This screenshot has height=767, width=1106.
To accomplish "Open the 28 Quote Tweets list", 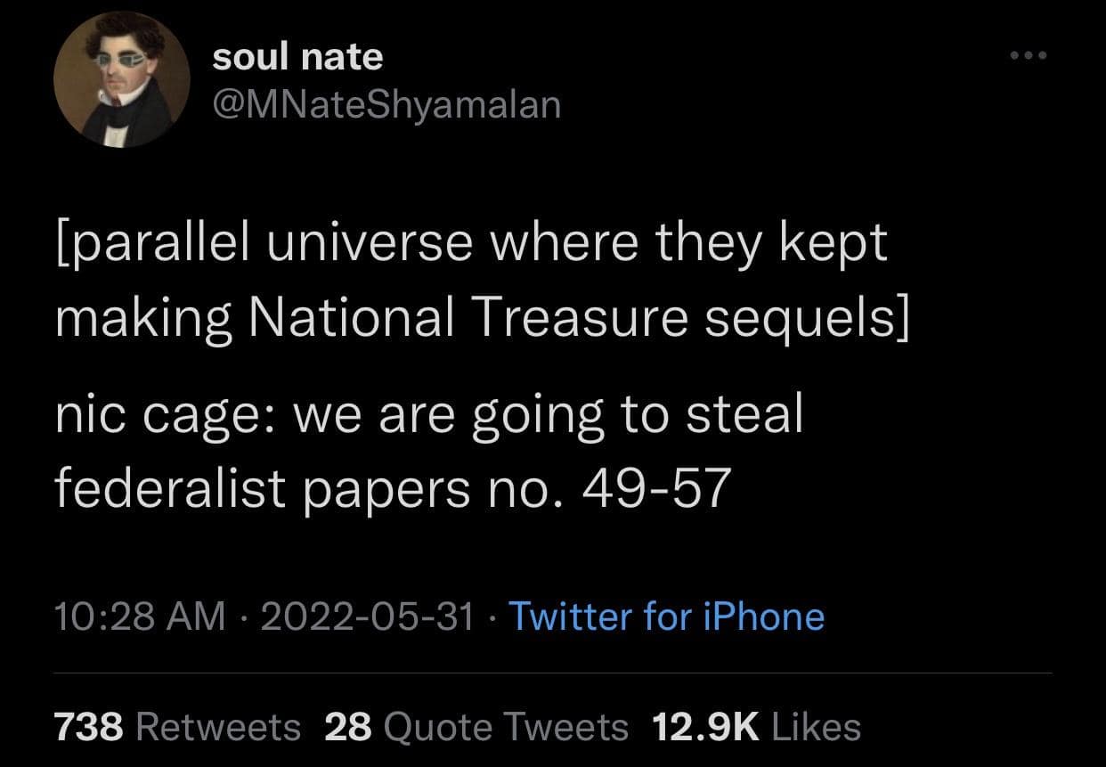I will [476, 727].
